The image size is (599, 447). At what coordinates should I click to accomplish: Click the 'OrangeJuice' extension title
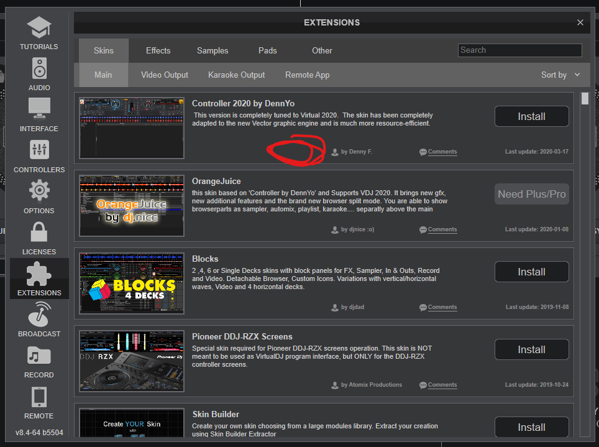point(216,182)
